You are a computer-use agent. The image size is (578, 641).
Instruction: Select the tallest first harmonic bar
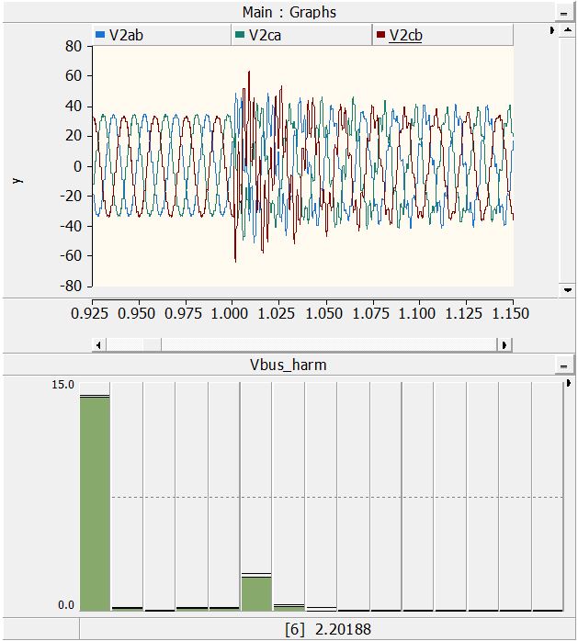coord(95,503)
